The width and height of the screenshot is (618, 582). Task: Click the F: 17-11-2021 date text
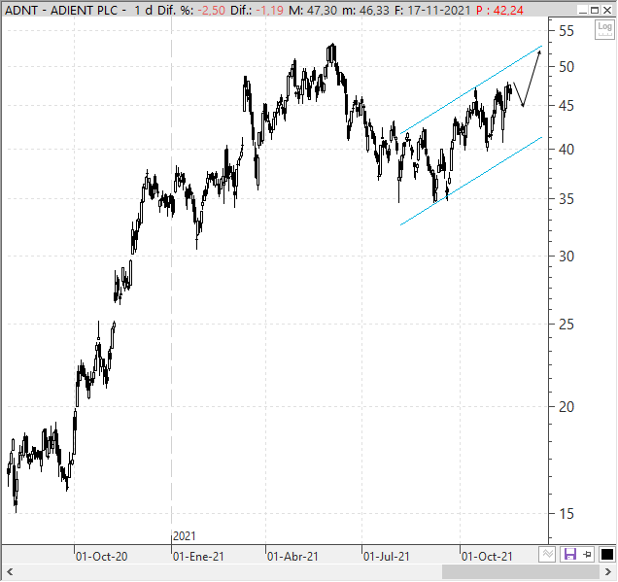point(432,11)
